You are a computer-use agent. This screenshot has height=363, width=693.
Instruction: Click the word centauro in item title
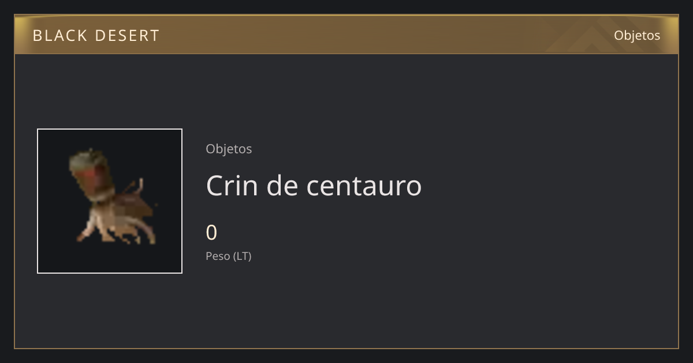click(364, 186)
